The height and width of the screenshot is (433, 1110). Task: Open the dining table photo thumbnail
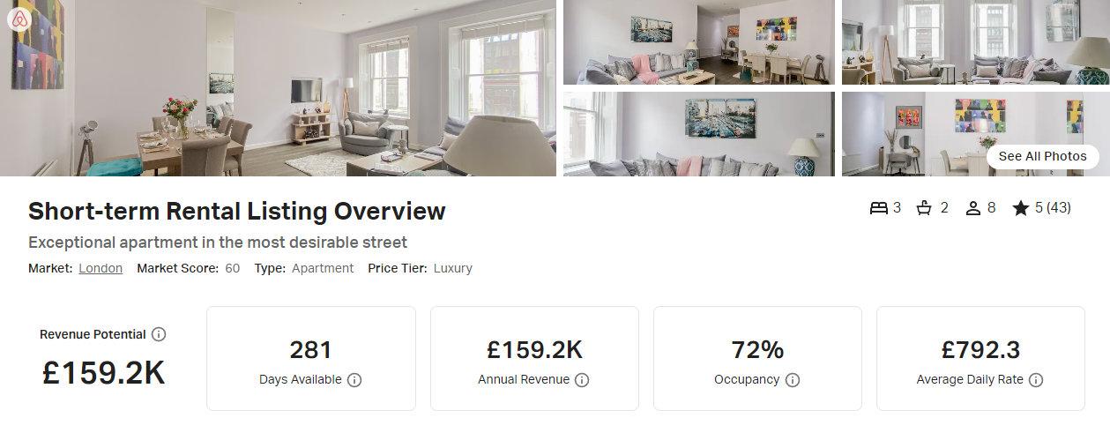tap(699, 42)
